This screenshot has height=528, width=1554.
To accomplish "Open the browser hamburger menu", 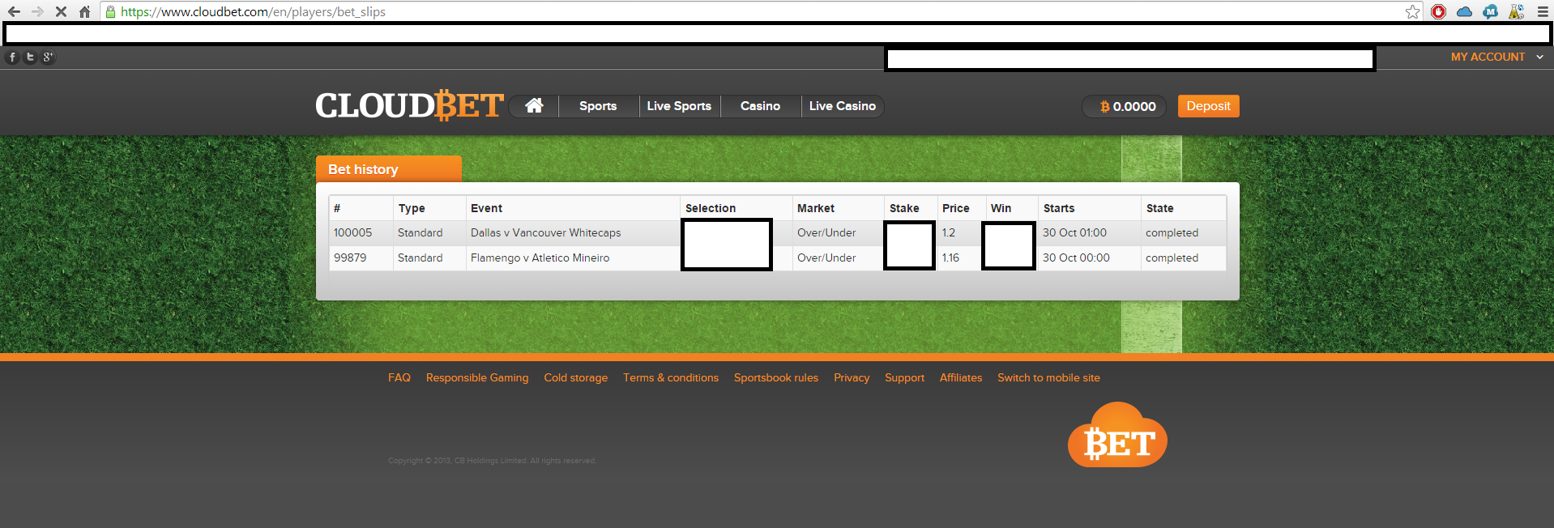I will [1543, 11].
